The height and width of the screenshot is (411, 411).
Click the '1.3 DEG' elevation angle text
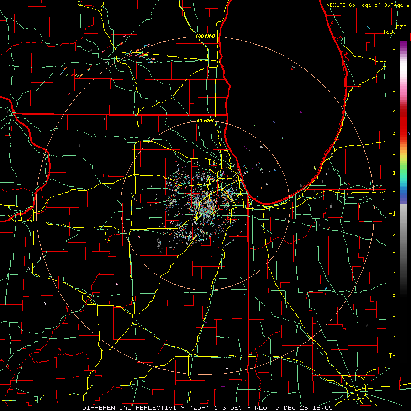(x=228, y=408)
